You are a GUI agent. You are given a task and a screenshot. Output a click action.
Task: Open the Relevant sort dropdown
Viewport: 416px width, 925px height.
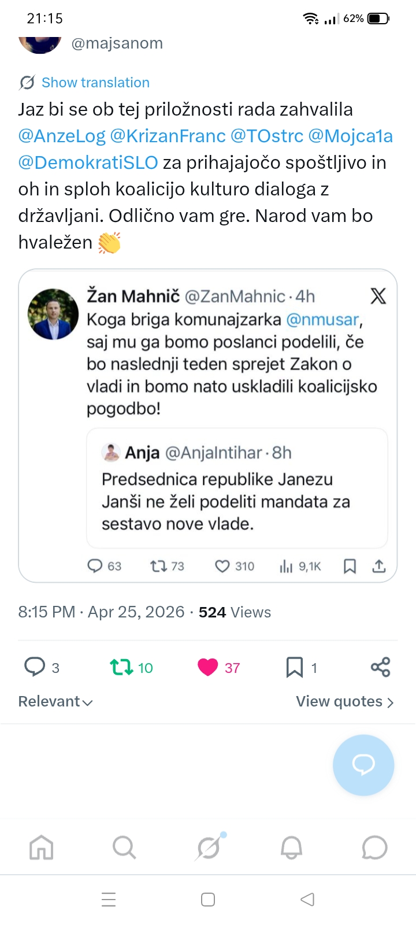click(x=55, y=702)
